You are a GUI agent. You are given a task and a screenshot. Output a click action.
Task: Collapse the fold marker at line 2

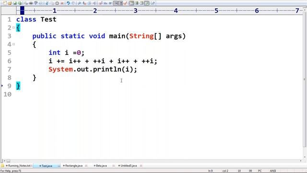point(14,28)
